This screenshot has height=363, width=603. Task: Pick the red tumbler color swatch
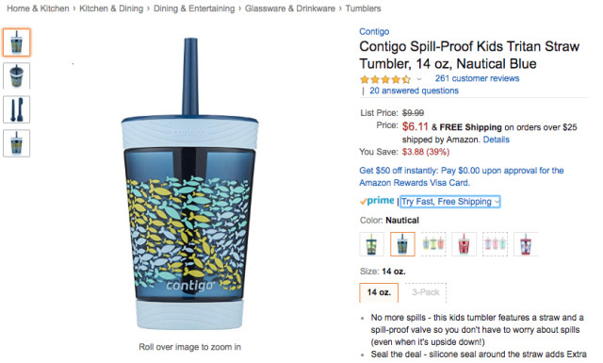pos(464,244)
